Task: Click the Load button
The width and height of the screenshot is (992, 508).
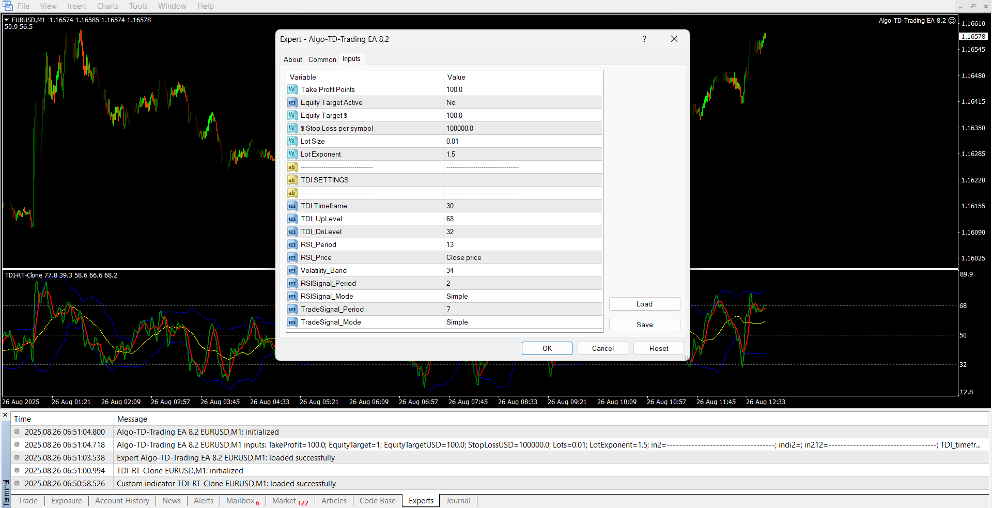Action: tap(644, 304)
